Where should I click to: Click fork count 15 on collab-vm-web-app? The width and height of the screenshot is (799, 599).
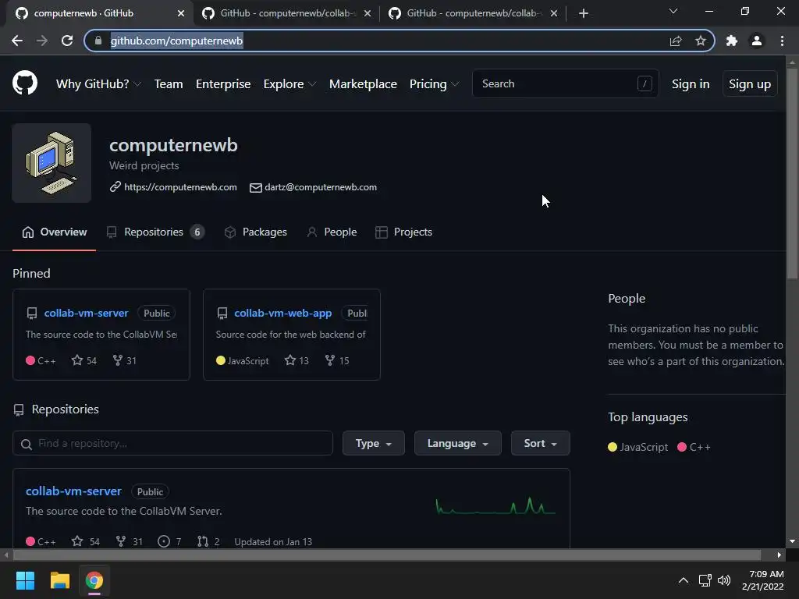click(337, 360)
